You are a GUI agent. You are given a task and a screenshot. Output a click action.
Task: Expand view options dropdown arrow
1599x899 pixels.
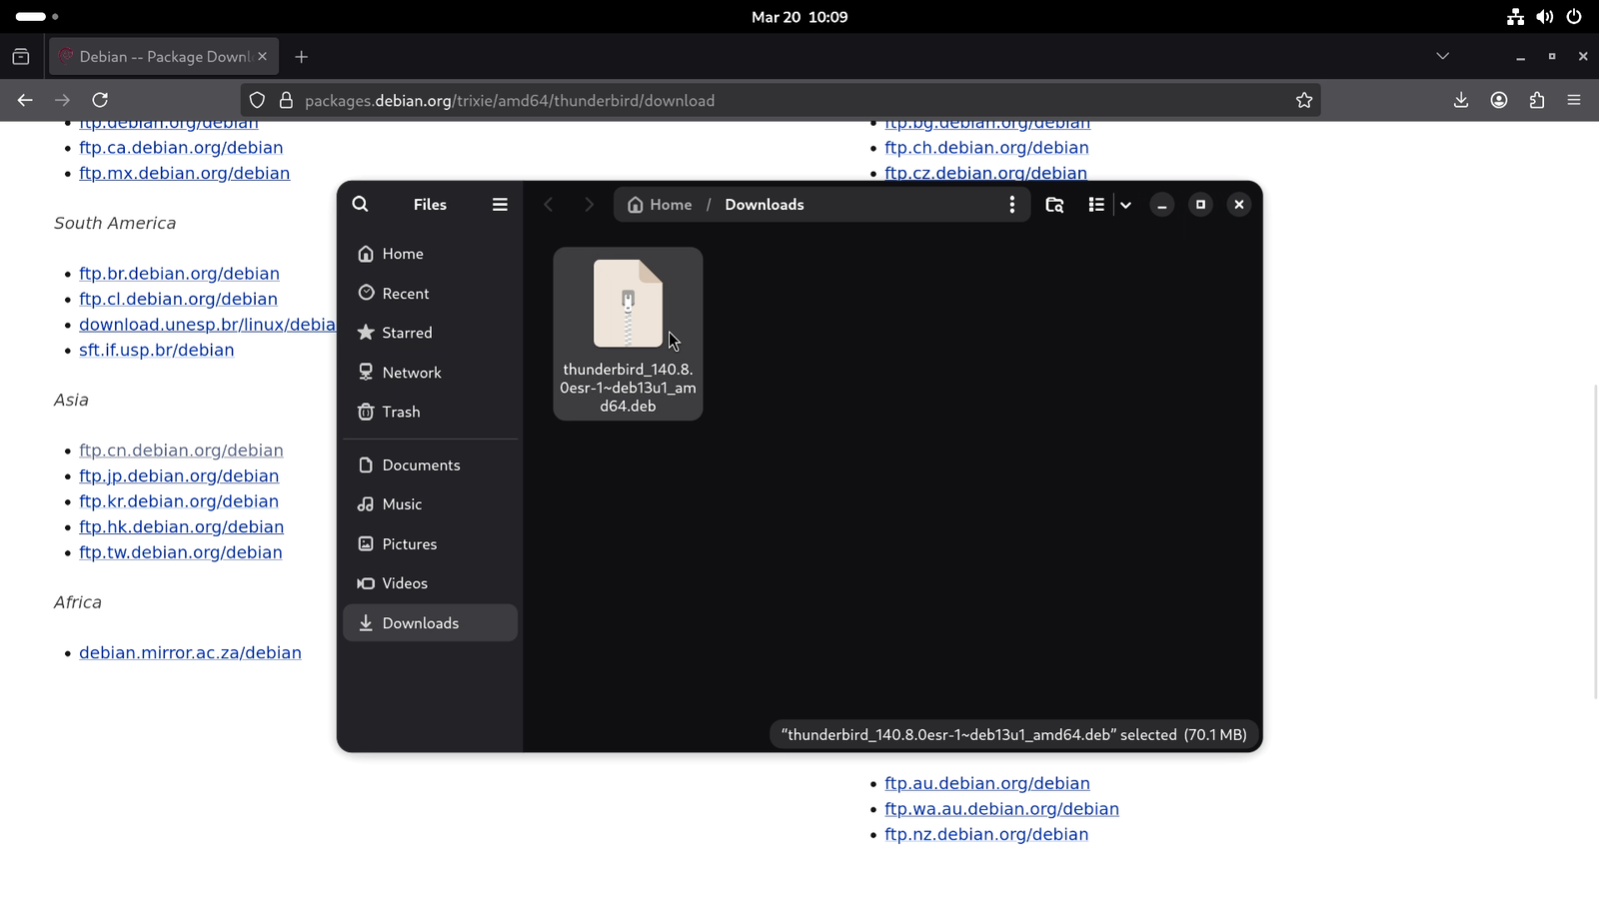click(x=1125, y=204)
